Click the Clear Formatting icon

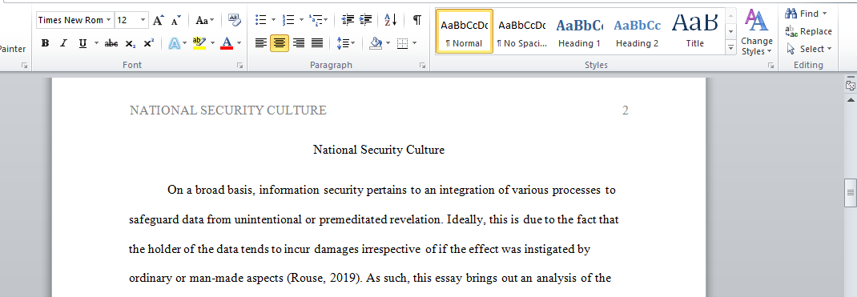(x=234, y=21)
